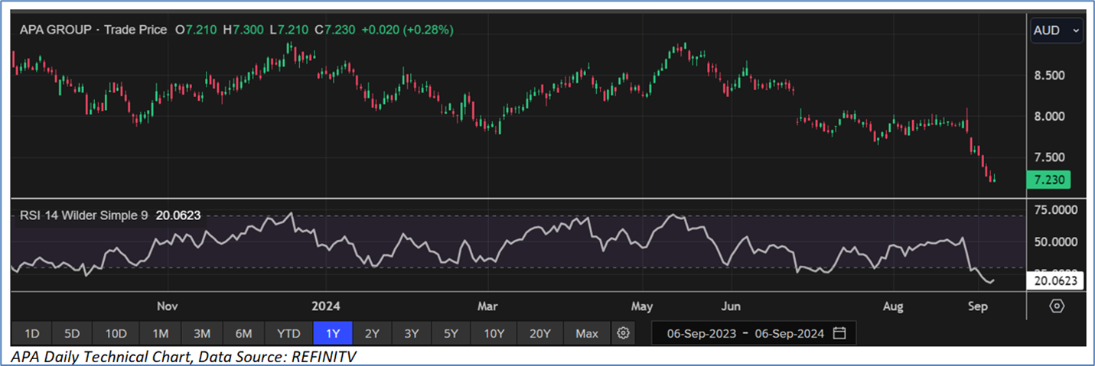Screen dimensions: 1095x366
Task: Select the 3M time range
Action: tap(202, 333)
